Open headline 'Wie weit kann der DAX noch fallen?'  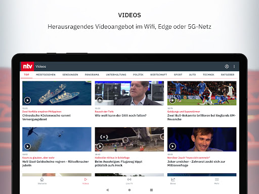click(x=120, y=116)
